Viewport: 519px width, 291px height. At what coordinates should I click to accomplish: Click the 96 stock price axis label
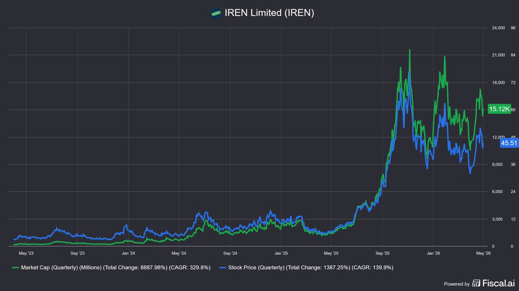coord(513,28)
